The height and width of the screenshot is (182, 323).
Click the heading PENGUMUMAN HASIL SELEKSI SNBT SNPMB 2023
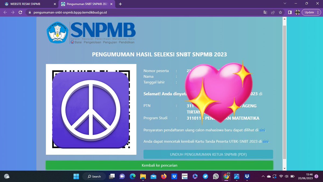pyautogui.click(x=159, y=54)
